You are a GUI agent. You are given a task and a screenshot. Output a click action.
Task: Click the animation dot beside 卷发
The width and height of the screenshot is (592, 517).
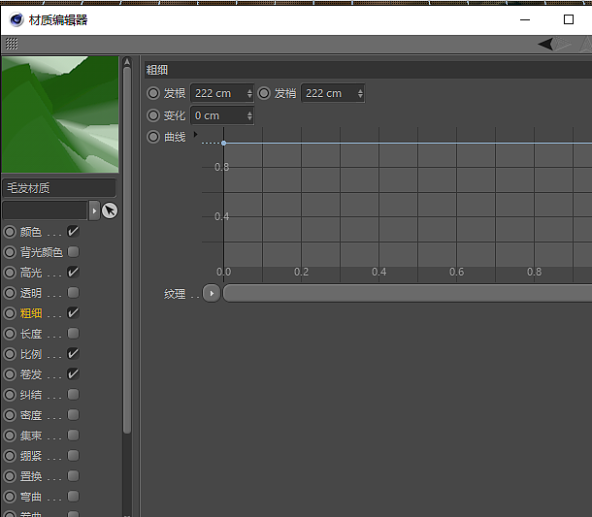(10, 374)
